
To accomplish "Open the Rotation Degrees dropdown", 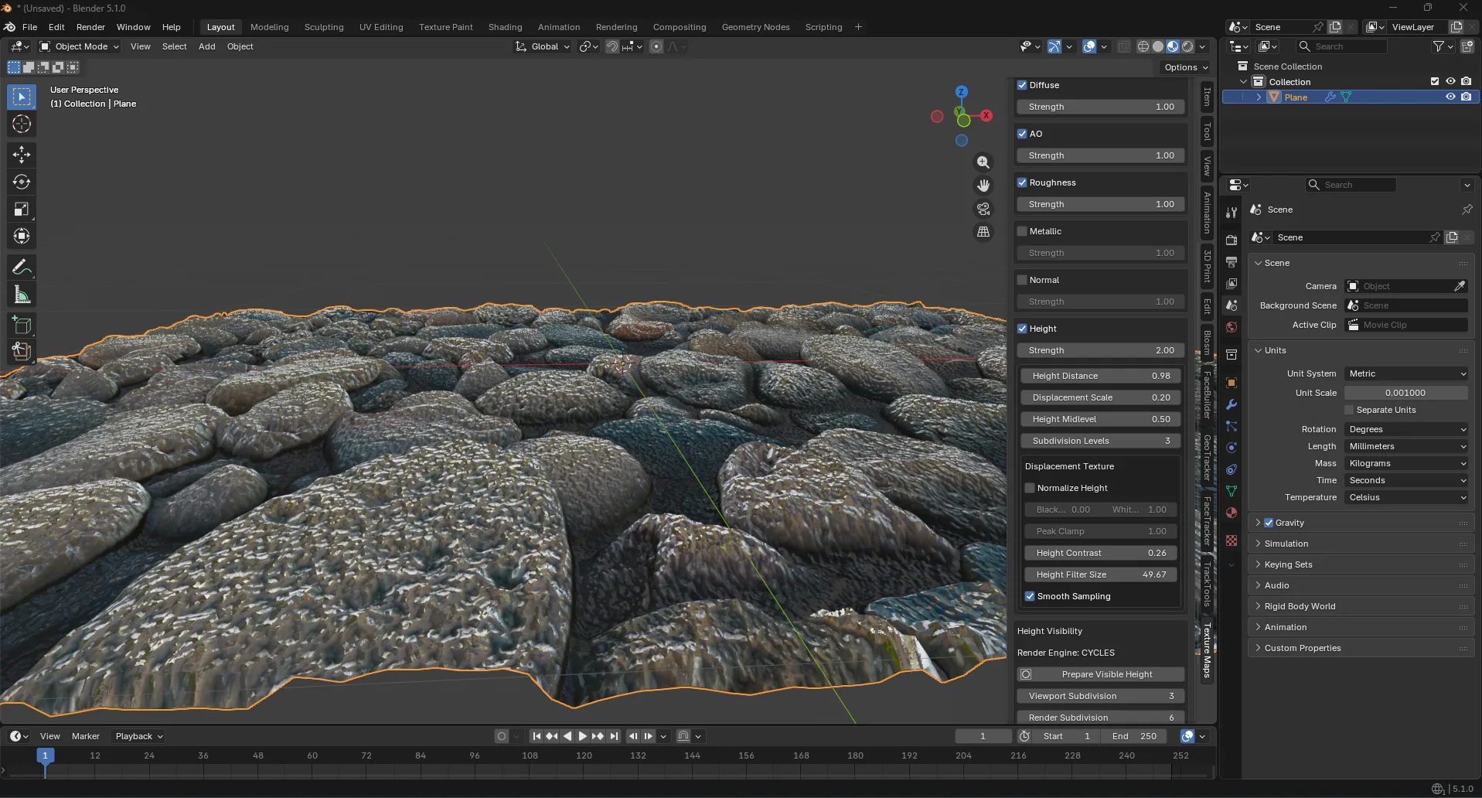I will click(1406, 429).
